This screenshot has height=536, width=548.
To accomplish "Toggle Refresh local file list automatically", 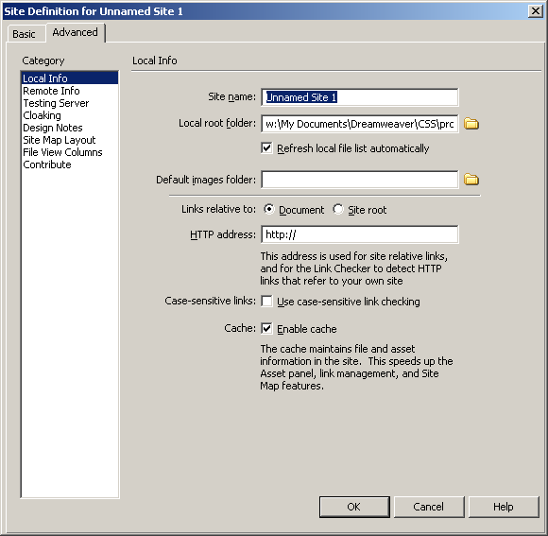I will point(266,148).
